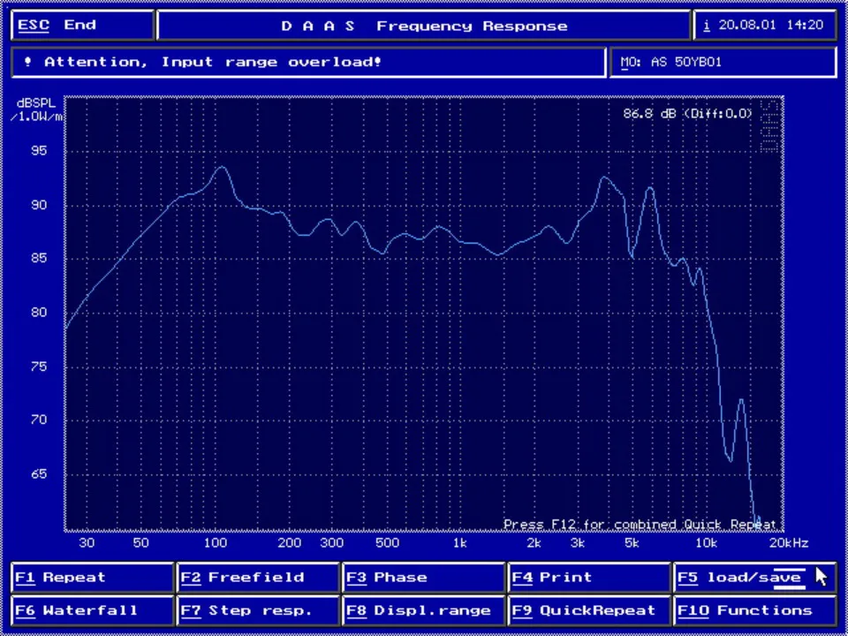Click F1 Repeat button

pyautogui.click(x=92, y=578)
